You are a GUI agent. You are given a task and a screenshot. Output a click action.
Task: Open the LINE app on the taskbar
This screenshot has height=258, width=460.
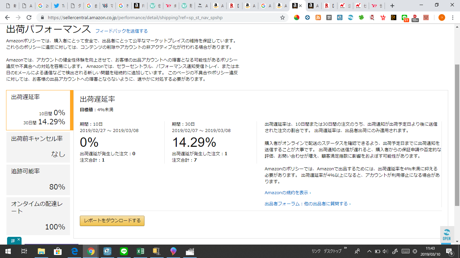pyautogui.click(x=124, y=251)
